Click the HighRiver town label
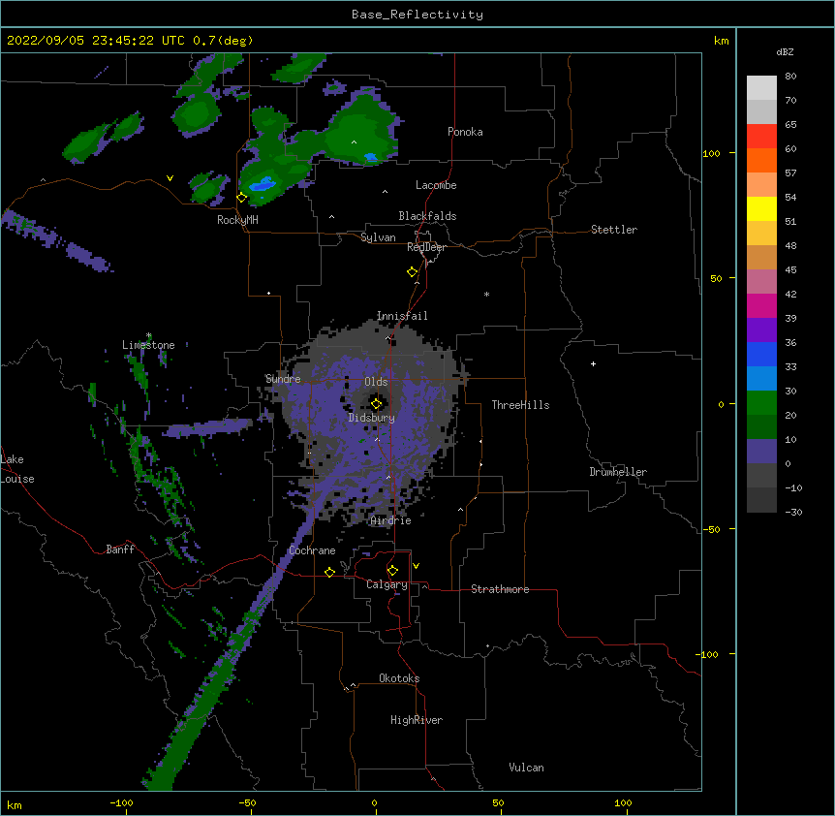 (417, 720)
